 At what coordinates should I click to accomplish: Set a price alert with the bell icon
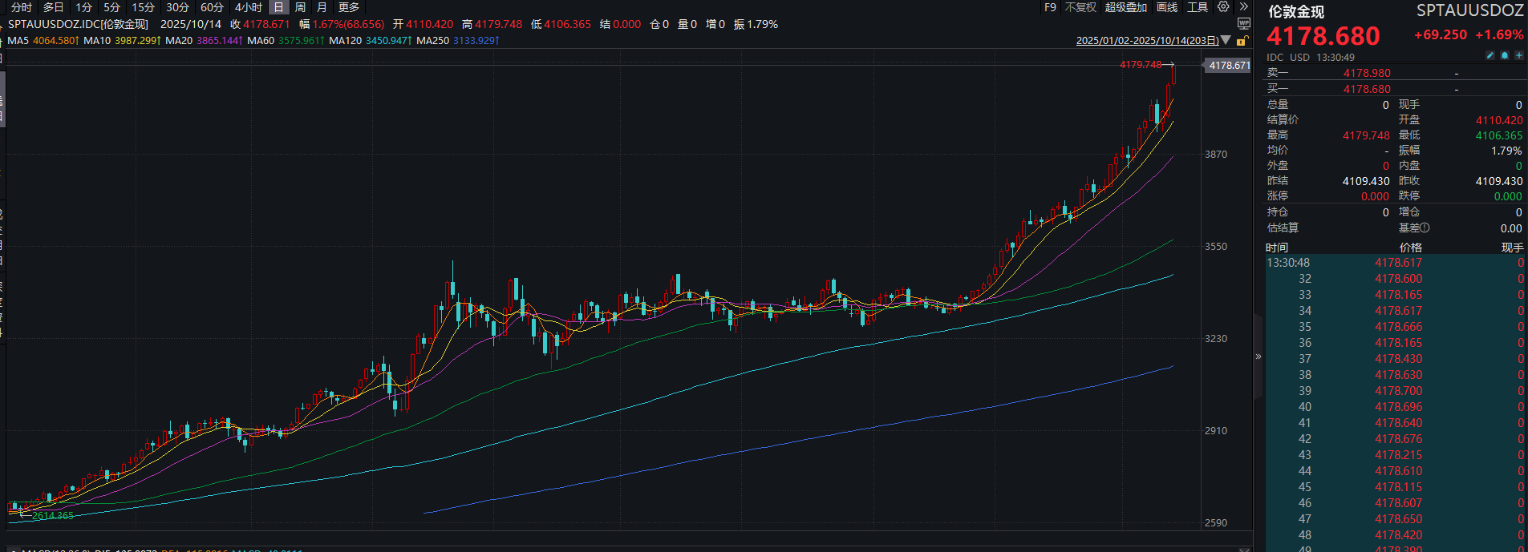coord(1505,56)
